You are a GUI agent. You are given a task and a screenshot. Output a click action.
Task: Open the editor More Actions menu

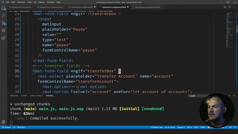point(234,7)
